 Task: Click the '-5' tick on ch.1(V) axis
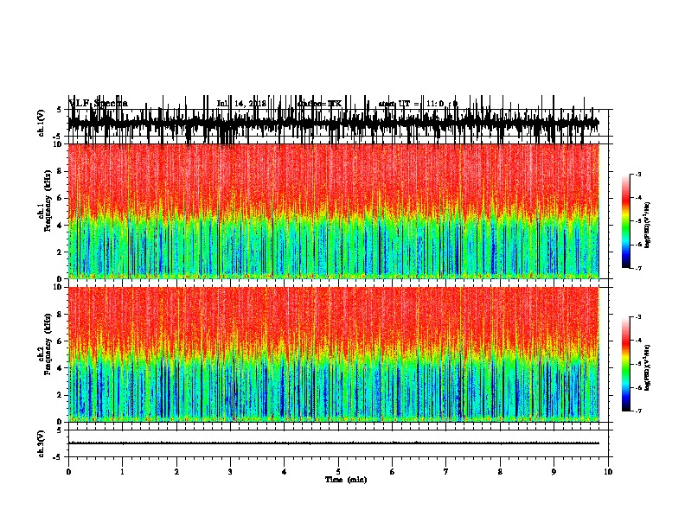click(59, 137)
